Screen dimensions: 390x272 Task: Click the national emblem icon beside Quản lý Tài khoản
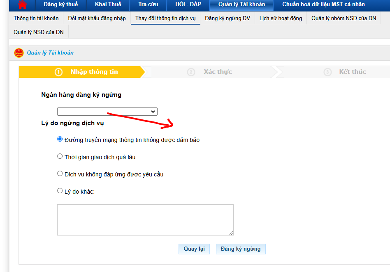[x=19, y=53]
